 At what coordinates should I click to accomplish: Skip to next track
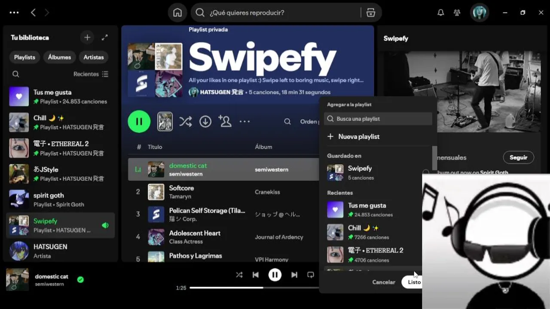[x=294, y=275]
